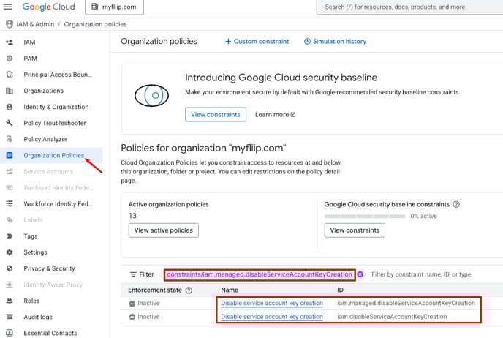Click the IAM & Admin shield icon
Image resolution: width=503 pixels, height=338 pixels.
point(10,24)
